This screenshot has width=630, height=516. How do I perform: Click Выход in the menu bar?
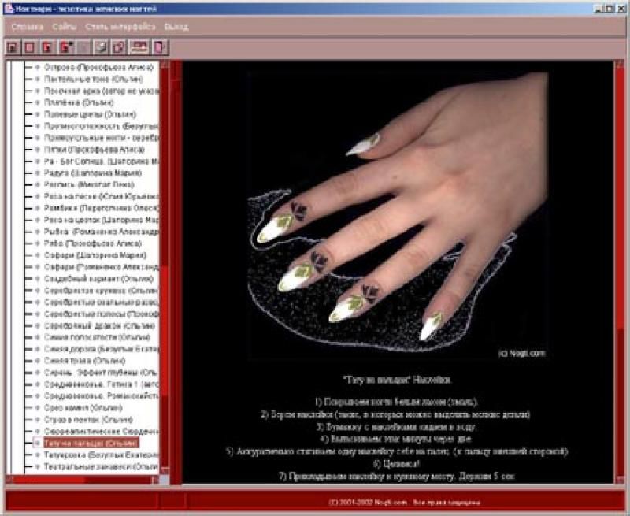pos(176,26)
